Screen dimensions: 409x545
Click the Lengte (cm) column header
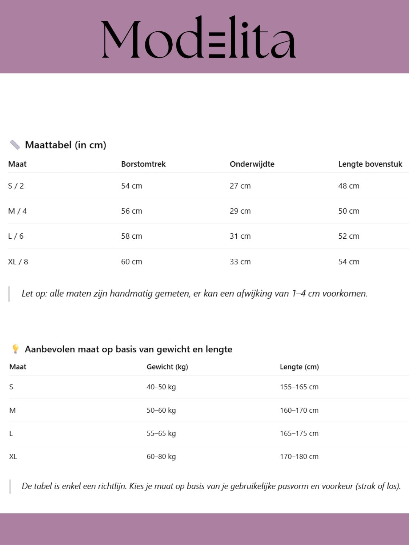click(x=299, y=367)
